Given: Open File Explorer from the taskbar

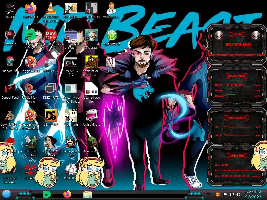Looking at the screenshot, I should tap(88, 195).
